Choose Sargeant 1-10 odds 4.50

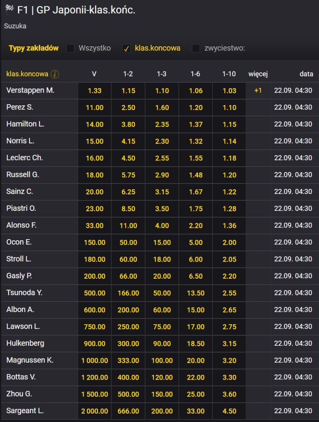[229, 411]
